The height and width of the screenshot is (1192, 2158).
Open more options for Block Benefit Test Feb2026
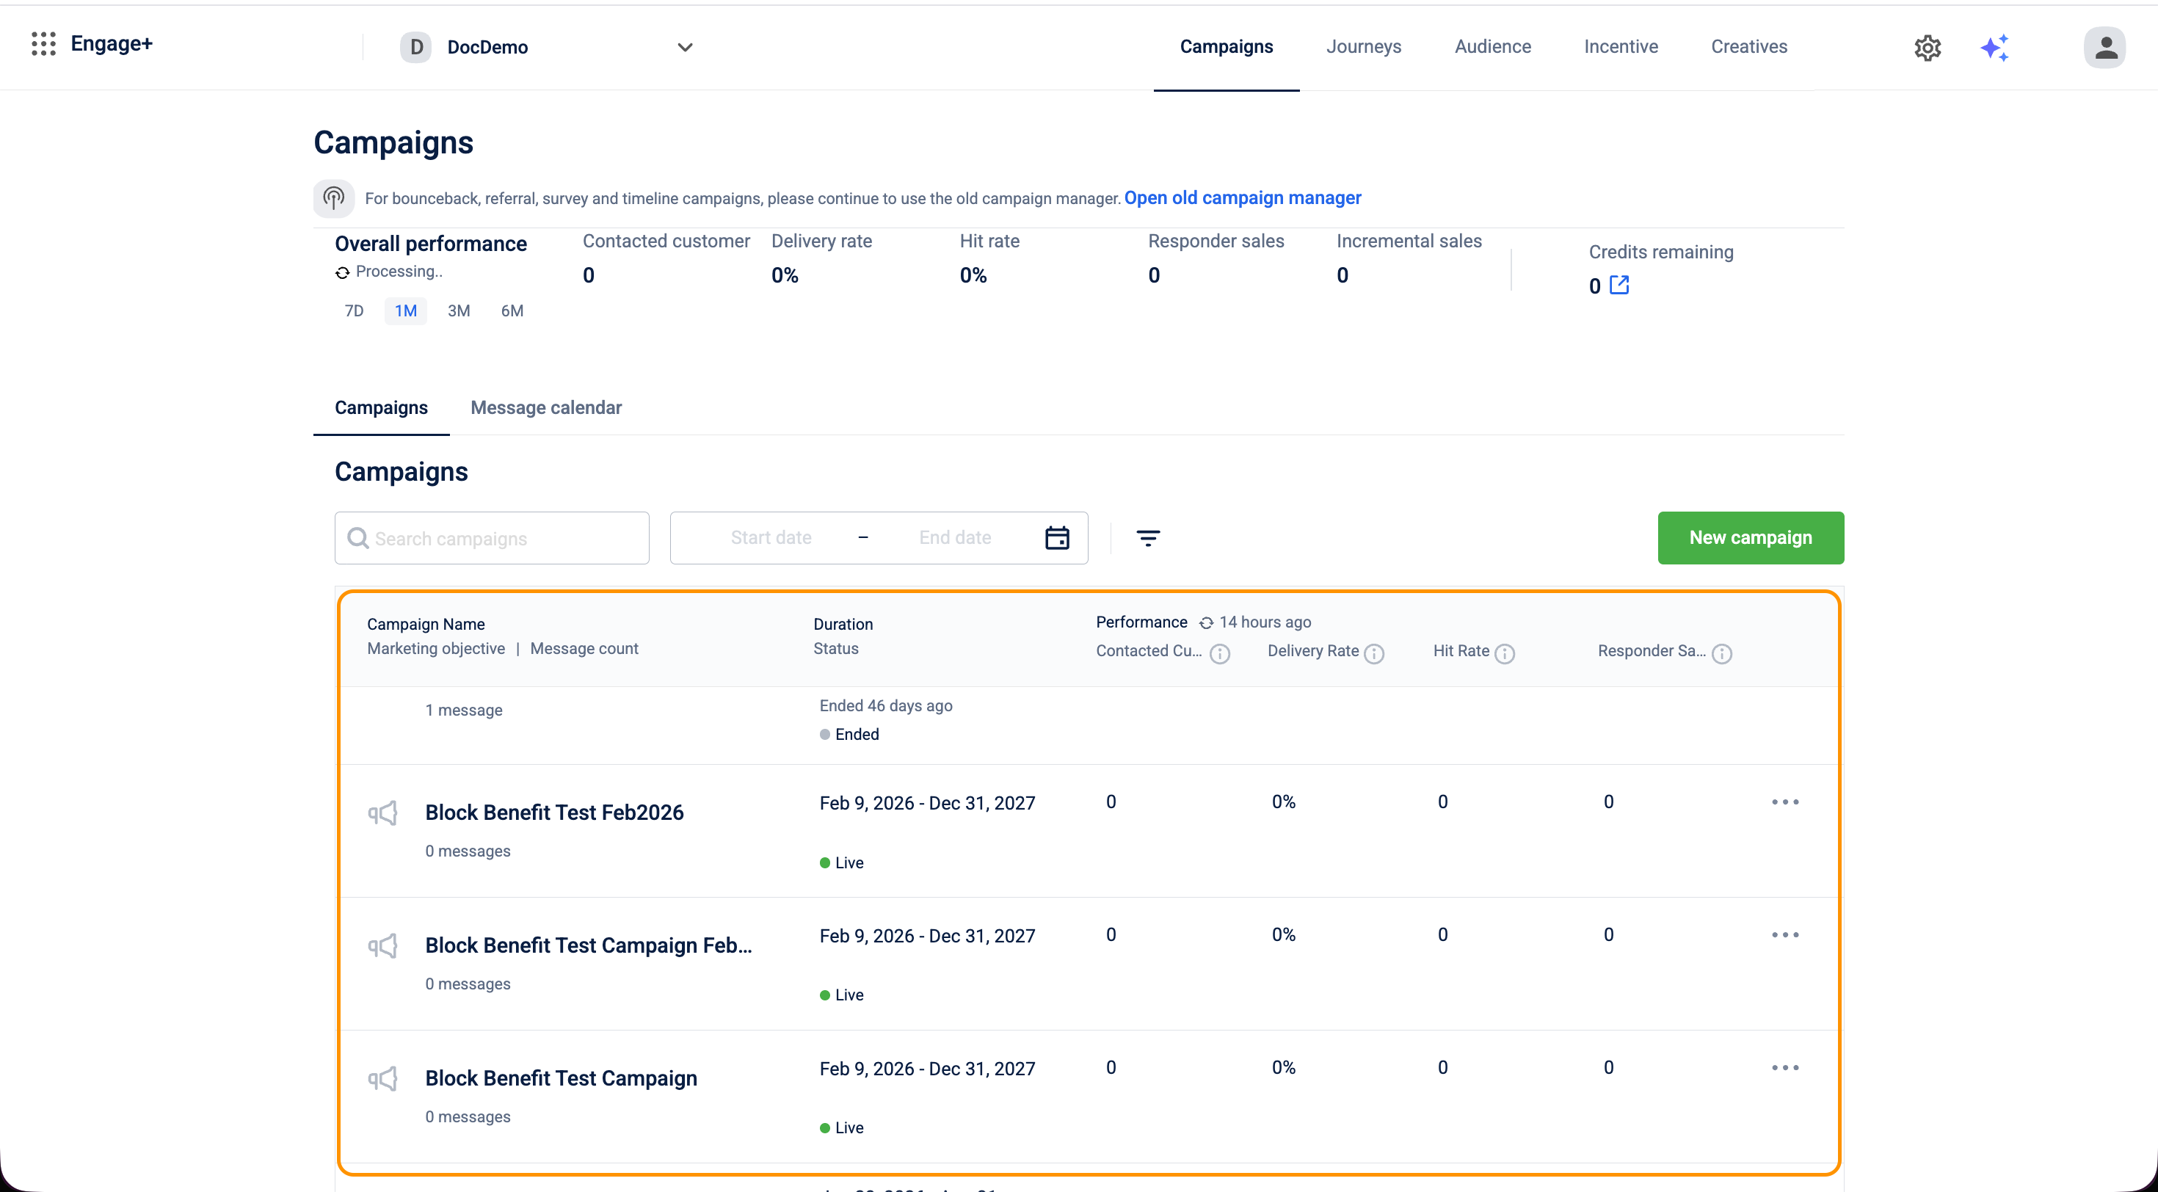[1784, 802]
